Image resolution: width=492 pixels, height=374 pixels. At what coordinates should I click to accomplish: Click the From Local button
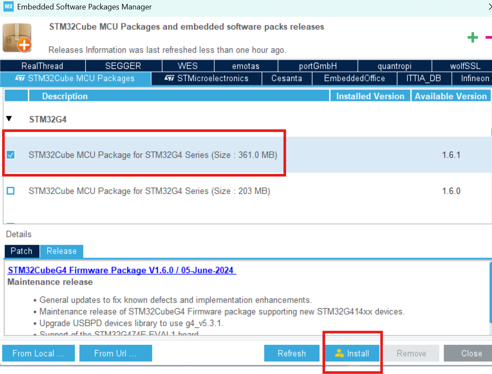(x=38, y=353)
